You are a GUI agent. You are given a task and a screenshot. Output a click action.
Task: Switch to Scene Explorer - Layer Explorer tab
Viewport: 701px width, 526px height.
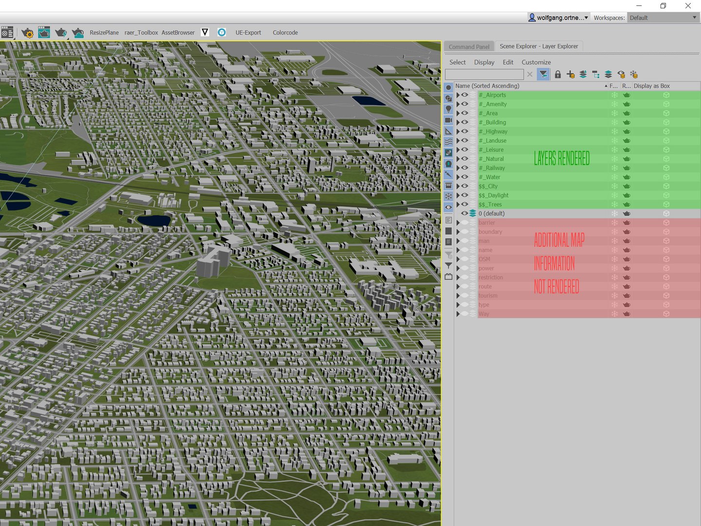(539, 46)
